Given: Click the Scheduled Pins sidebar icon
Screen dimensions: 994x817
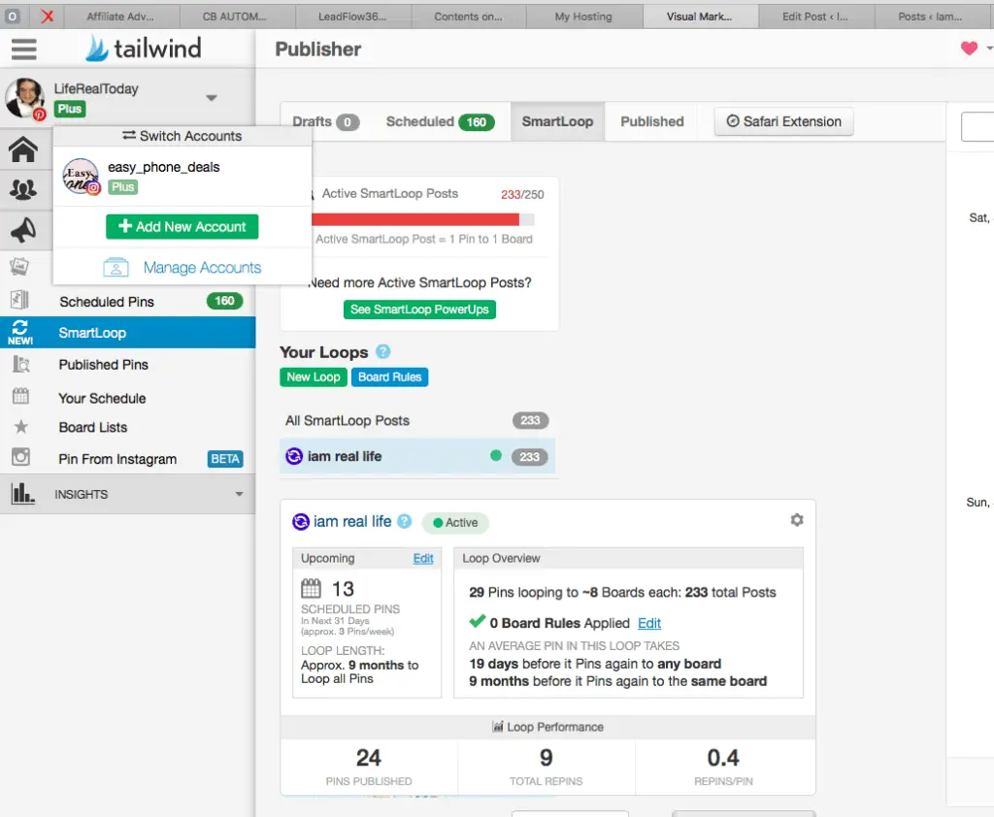Looking at the screenshot, I should tap(19, 300).
